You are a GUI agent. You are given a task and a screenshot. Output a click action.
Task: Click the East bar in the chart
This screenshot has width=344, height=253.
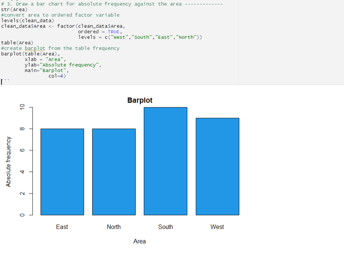[62, 172]
